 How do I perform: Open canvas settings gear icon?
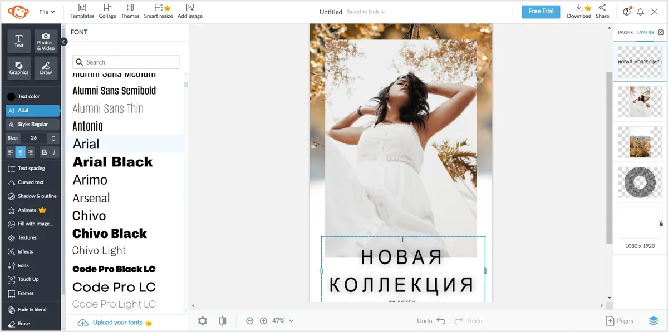202,321
